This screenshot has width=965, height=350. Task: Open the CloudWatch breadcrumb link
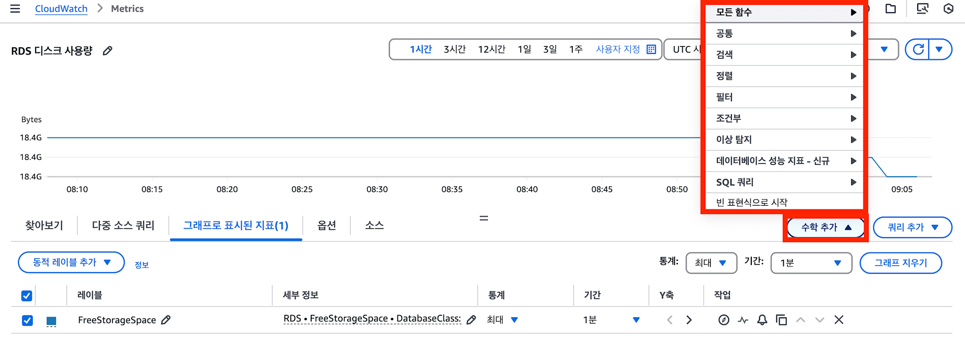(x=61, y=9)
